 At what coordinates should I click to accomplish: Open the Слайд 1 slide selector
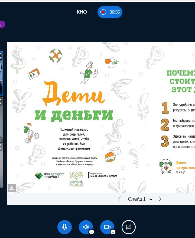(140, 199)
